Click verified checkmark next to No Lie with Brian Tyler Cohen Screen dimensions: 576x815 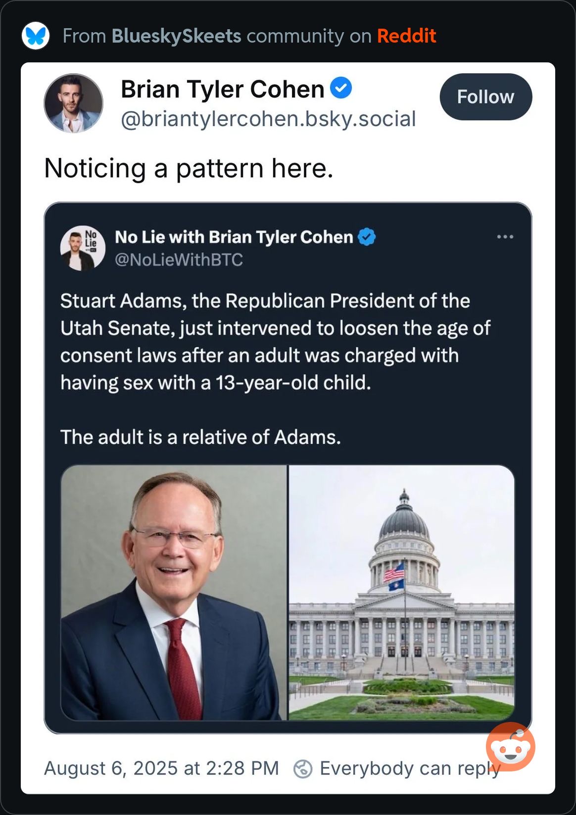(x=367, y=237)
